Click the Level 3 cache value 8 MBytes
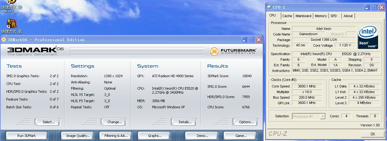 (364, 103)
